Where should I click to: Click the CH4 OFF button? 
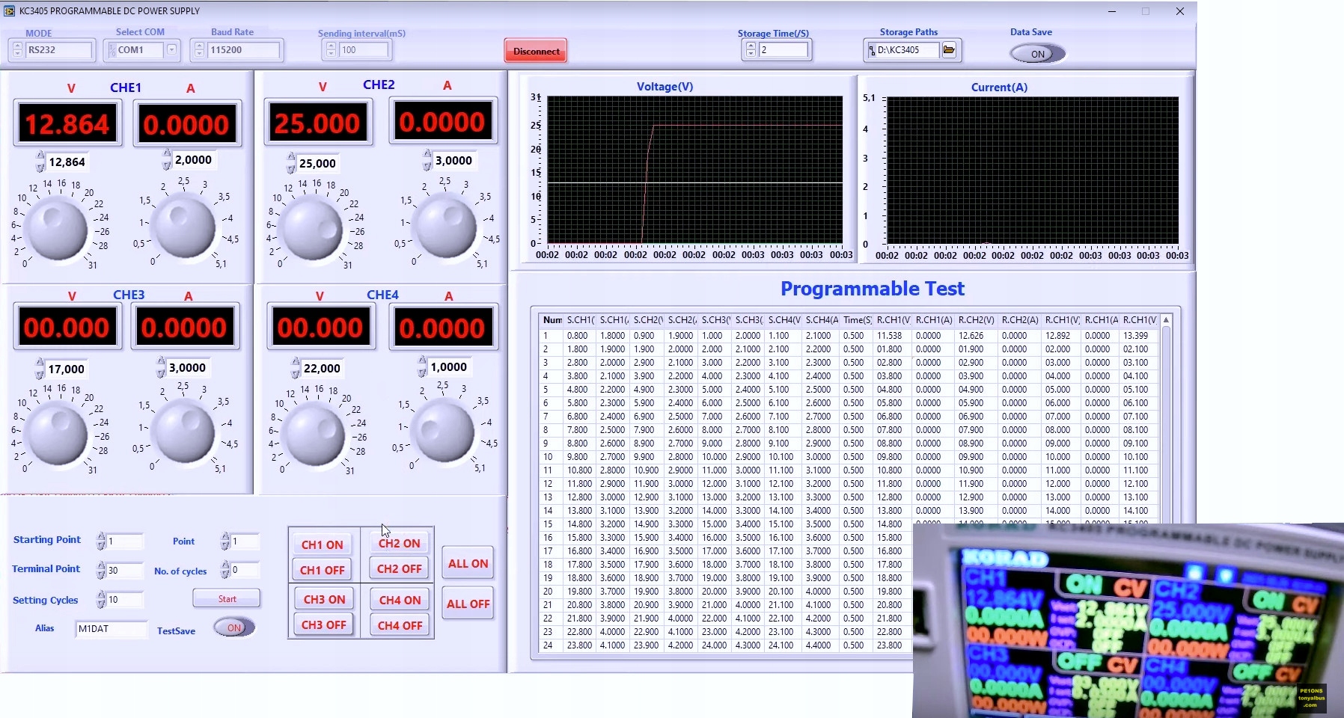(x=400, y=625)
